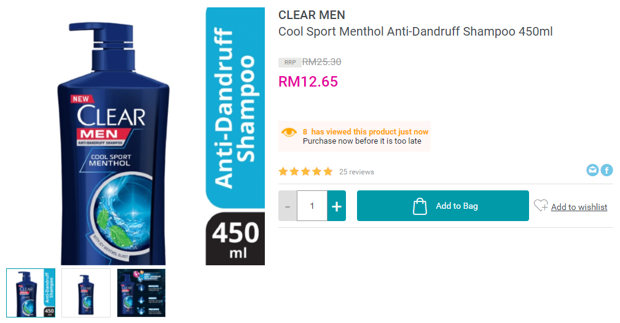Select the first thumbnail with blue banner
The height and width of the screenshot is (323, 620).
click(x=31, y=293)
